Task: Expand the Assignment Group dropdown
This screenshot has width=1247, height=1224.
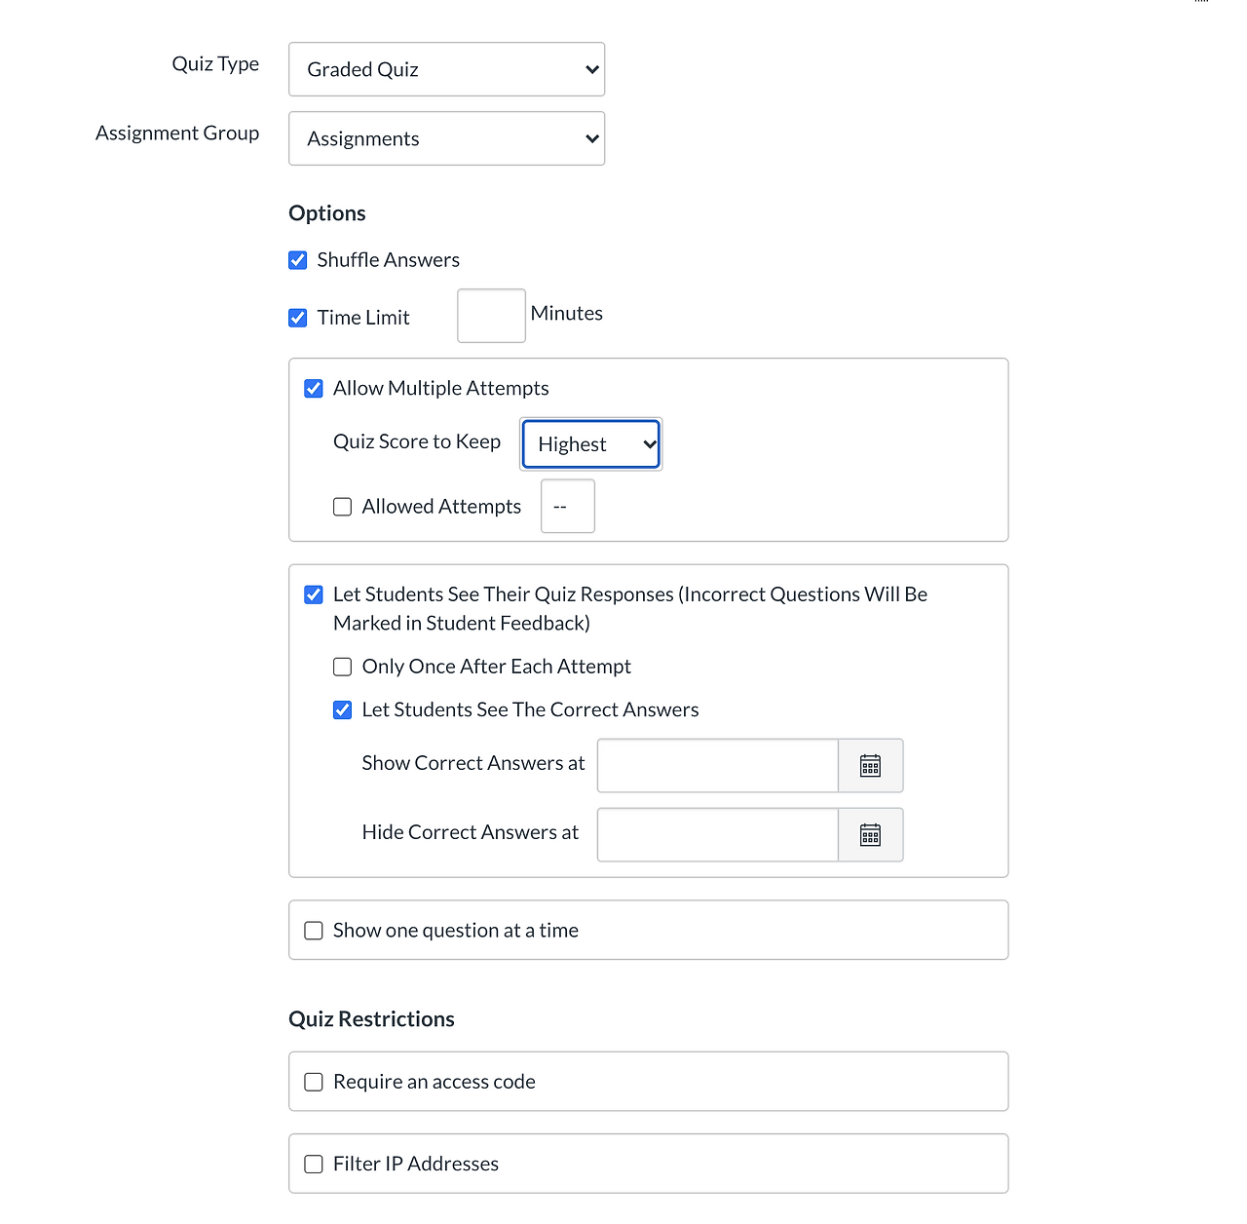Action: tap(446, 138)
